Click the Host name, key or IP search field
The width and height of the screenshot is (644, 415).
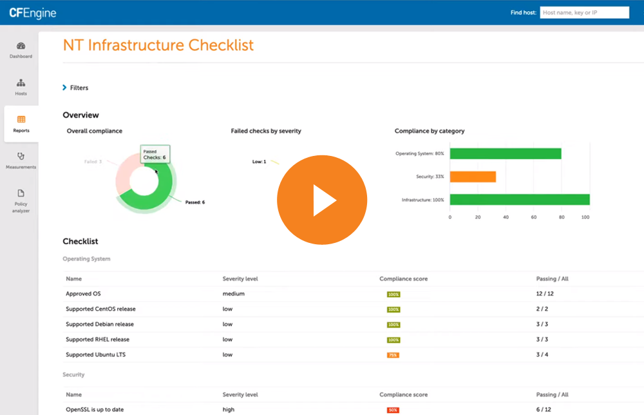click(584, 12)
